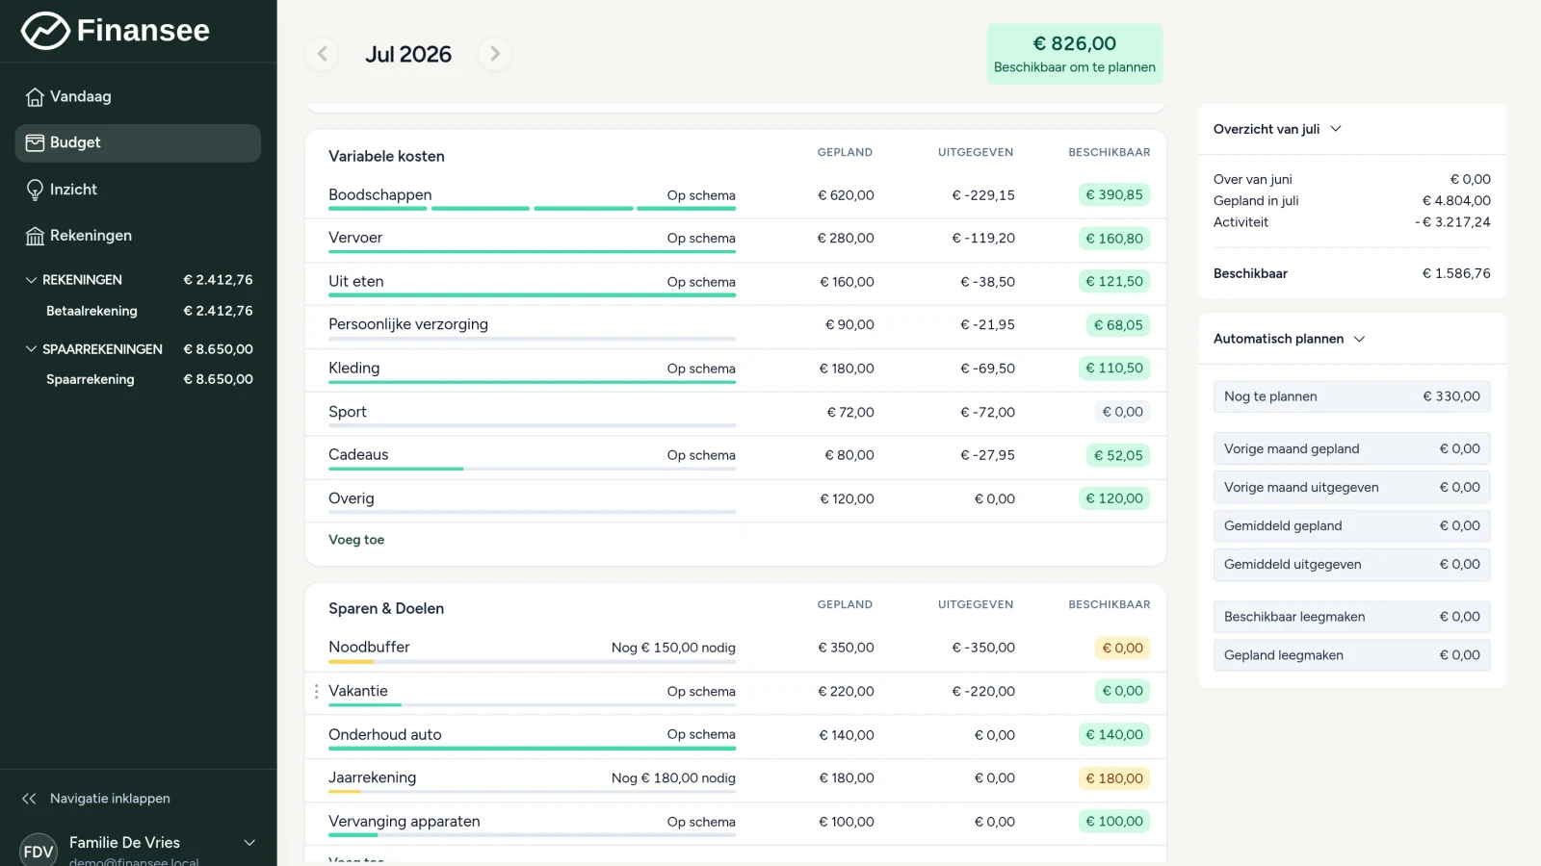
Task: Click Noodbuffer 'Nog € 150,00 nodig' text
Action: tap(673, 649)
